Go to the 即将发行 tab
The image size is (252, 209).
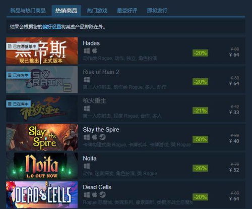tap(157, 11)
